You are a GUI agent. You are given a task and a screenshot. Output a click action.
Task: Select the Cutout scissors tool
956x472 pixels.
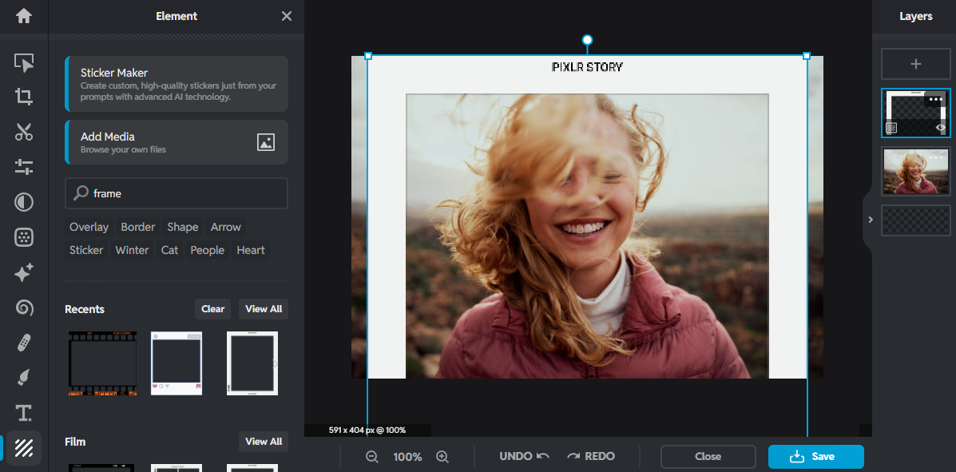(24, 132)
